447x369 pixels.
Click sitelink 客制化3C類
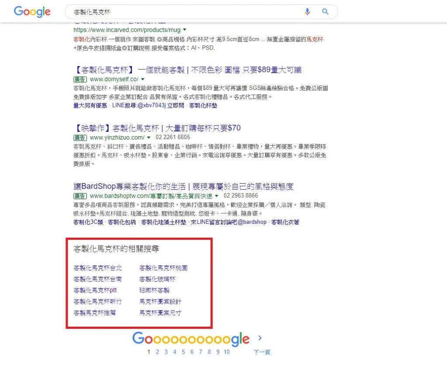[x=88, y=222]
